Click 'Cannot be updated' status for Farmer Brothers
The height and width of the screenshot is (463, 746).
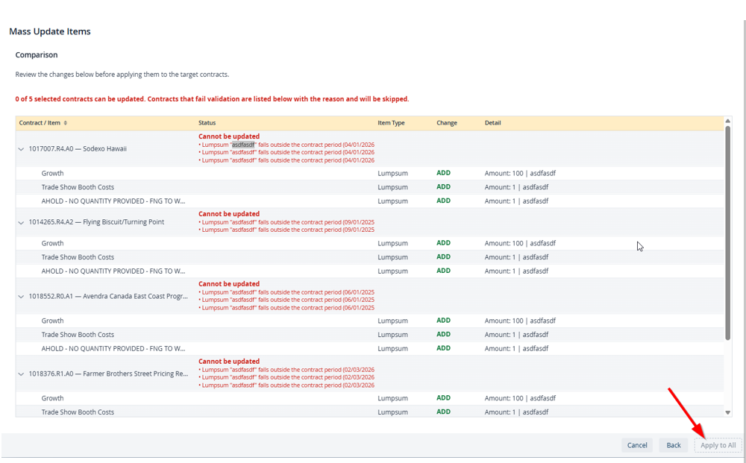229,362
